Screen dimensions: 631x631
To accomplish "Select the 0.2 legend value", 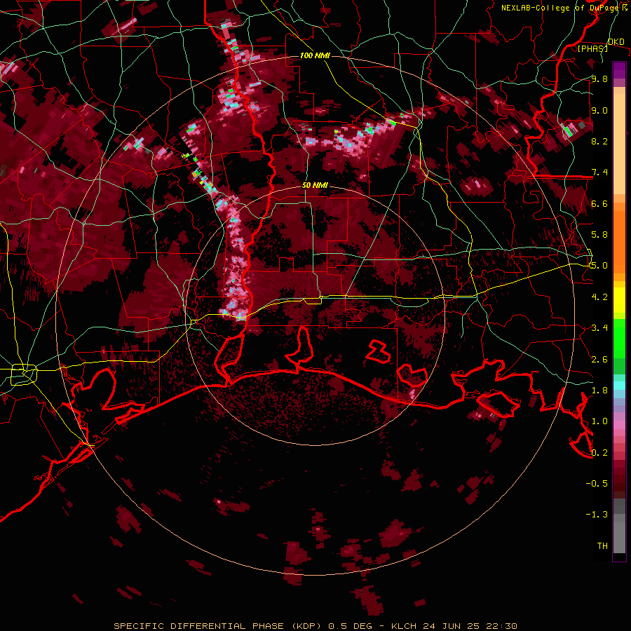I will (599, 452).
